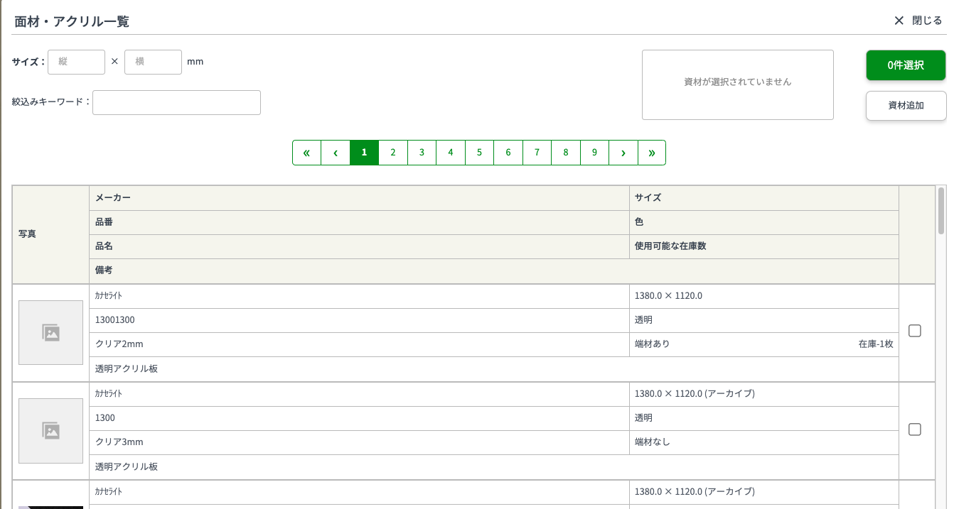Check the checkbox for クリア3mm row

[915, 429]
